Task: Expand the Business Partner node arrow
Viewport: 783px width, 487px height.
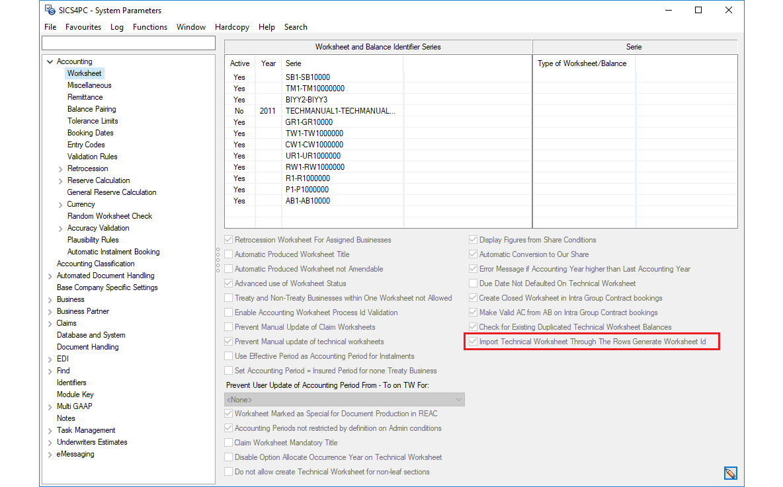Action: click(50, 312)
